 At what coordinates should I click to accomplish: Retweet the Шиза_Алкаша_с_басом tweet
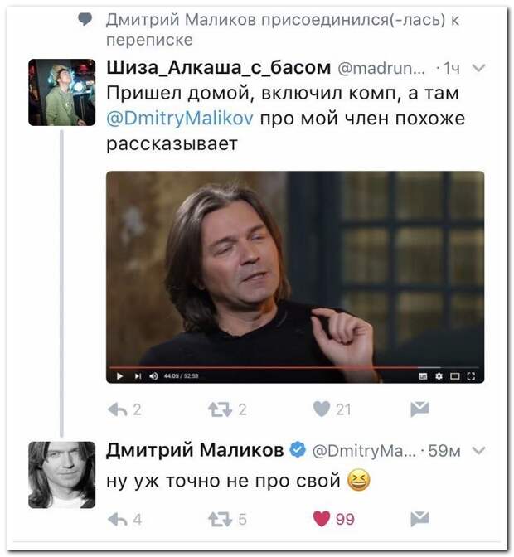pyautogui.click(x=221, y=409)
